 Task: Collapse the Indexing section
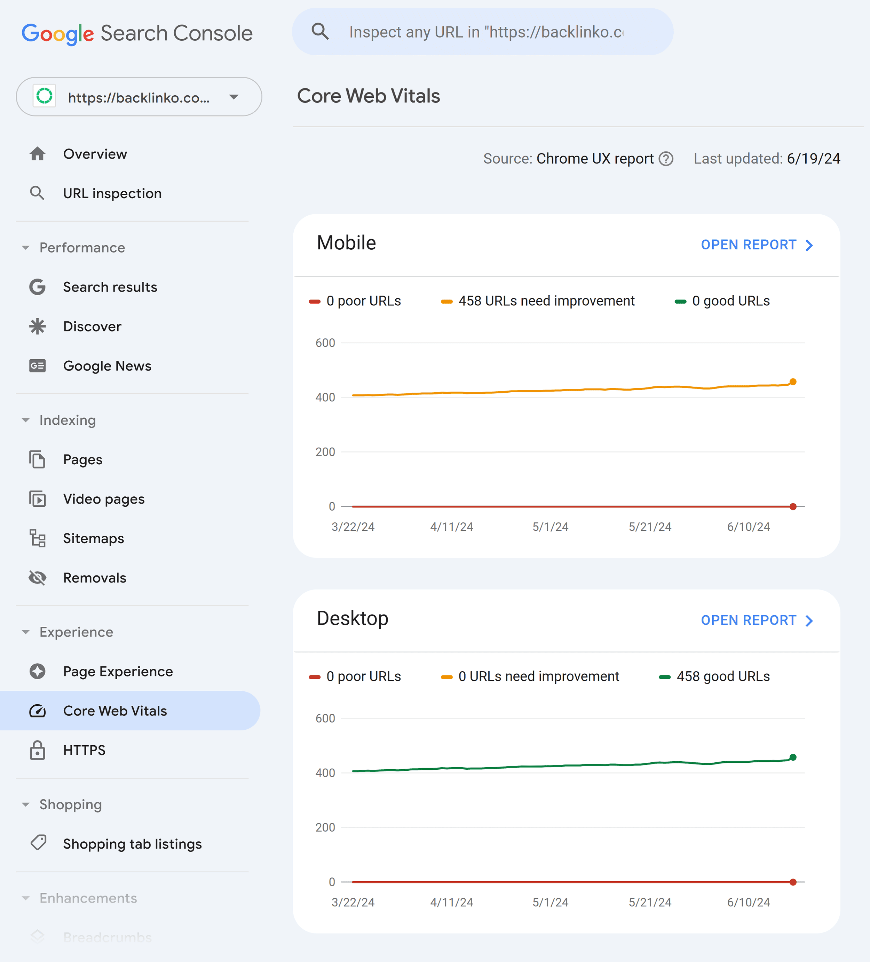click(26, 420)
